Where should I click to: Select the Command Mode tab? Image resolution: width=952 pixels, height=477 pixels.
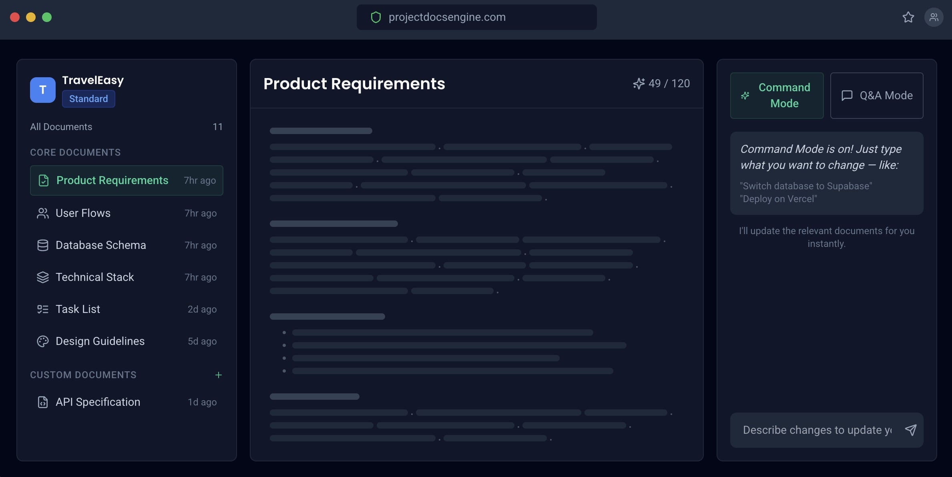click(x=777, y=95)
